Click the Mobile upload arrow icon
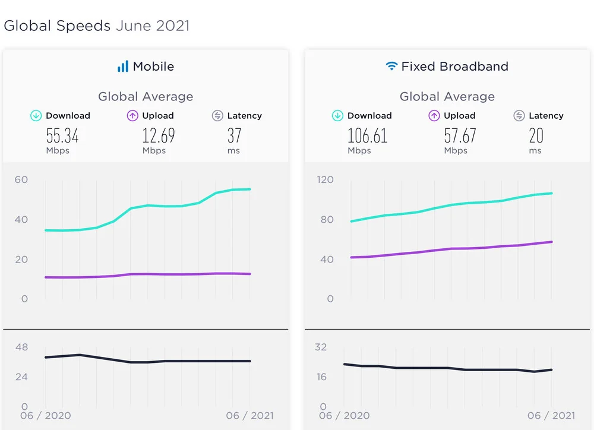 tap(132, 116)
